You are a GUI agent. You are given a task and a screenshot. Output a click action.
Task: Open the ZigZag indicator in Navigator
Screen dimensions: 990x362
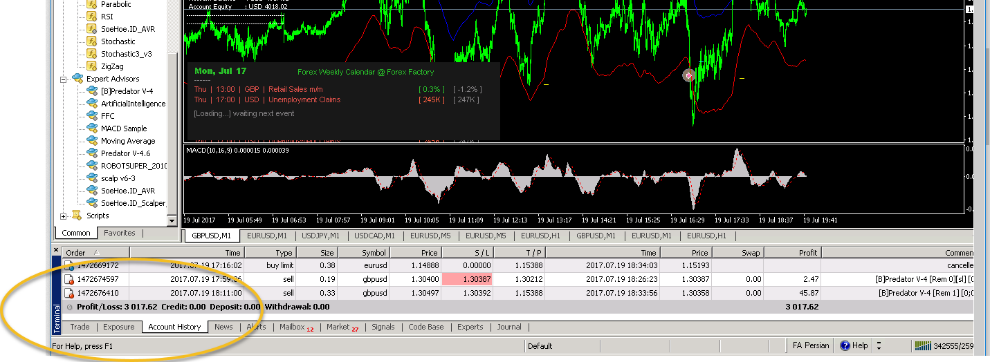tap(112, 66)
